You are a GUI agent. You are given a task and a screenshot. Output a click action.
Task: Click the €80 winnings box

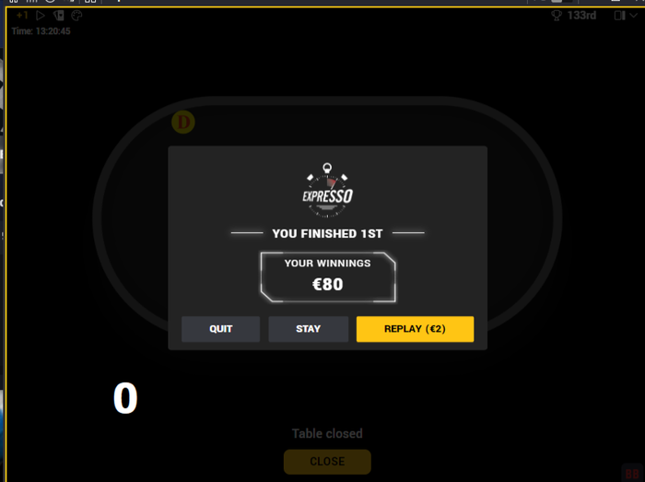328,276
